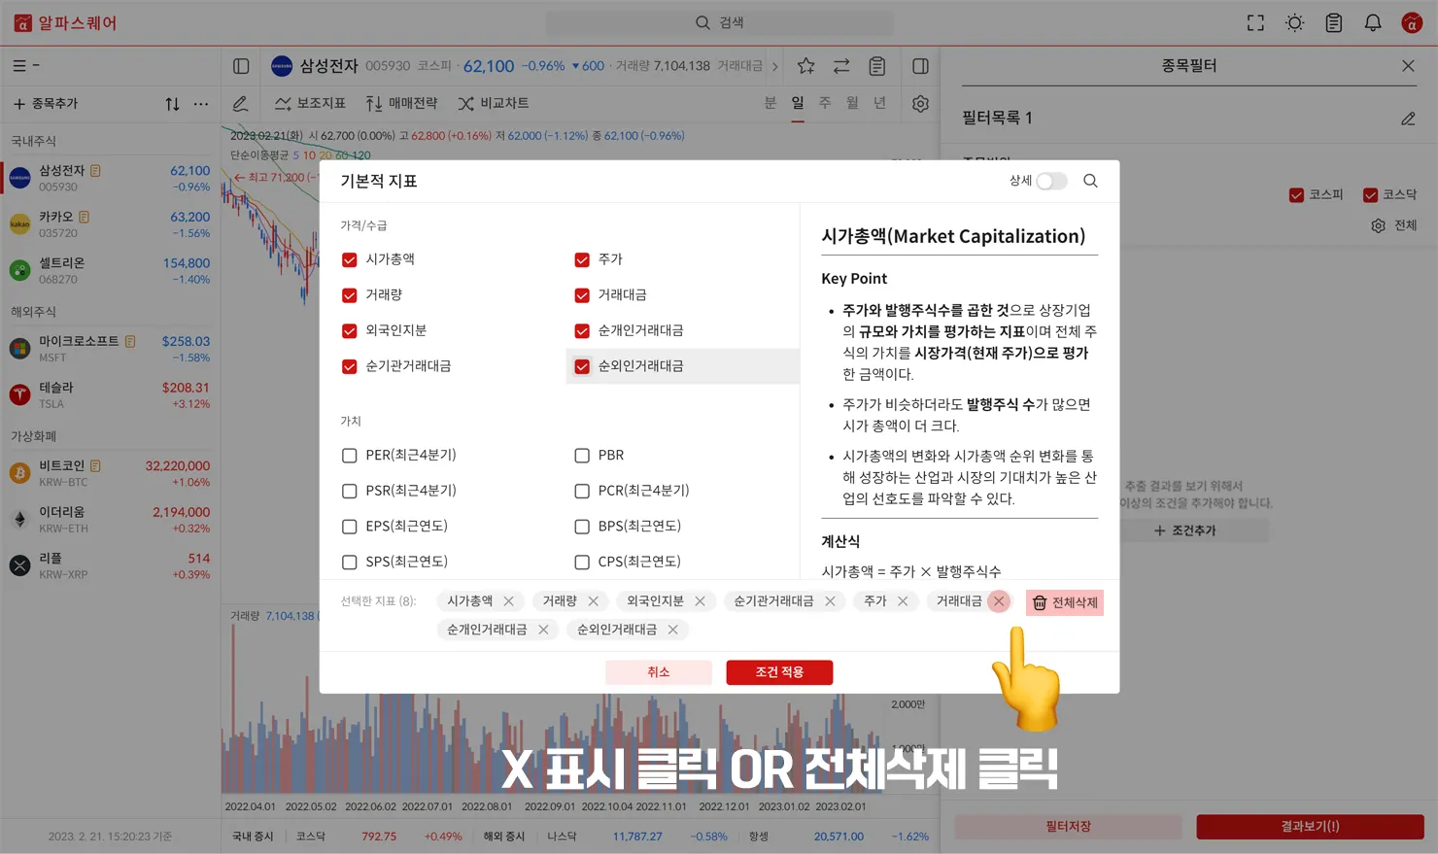
Task: Remove the 주가 chip
Action: coord(903,601)
